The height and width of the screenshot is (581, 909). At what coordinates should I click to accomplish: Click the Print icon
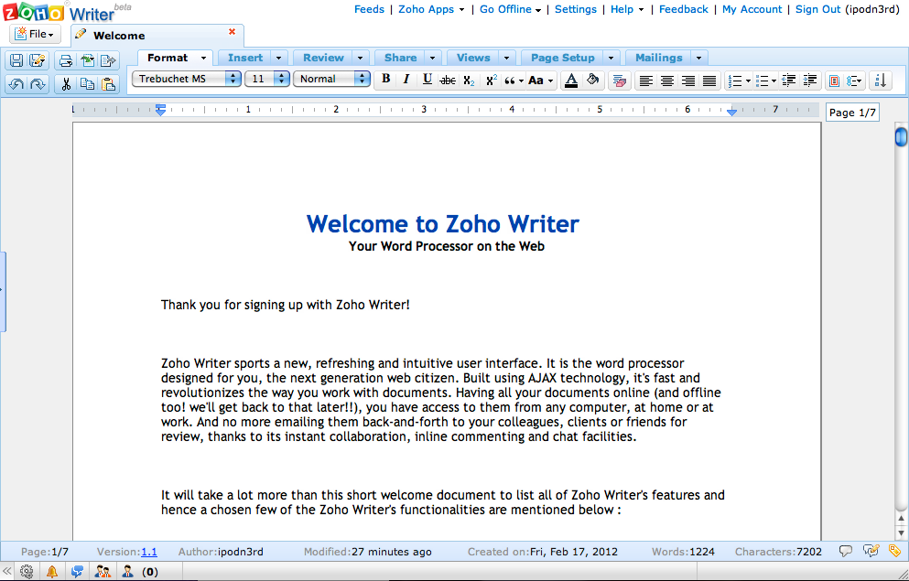click(x=66, y=60)
